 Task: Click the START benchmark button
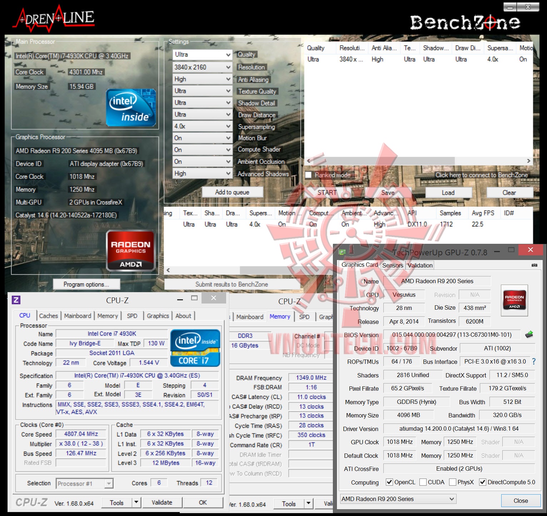[x=327, y=192]
